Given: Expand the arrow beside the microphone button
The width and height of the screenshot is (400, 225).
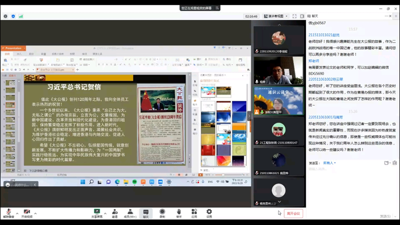Looking at the screenshot, I should coord(17,213).
